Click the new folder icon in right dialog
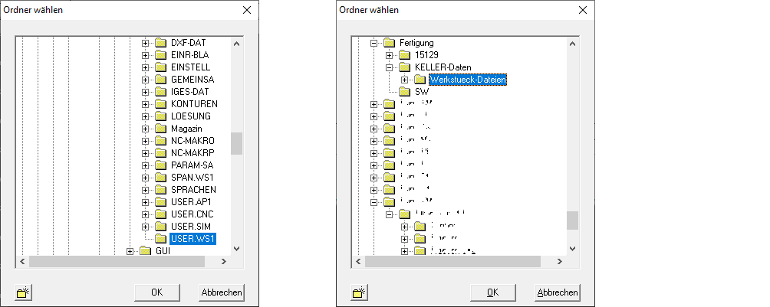This screenshot has height=307, width=770. (x=360, y=292)
